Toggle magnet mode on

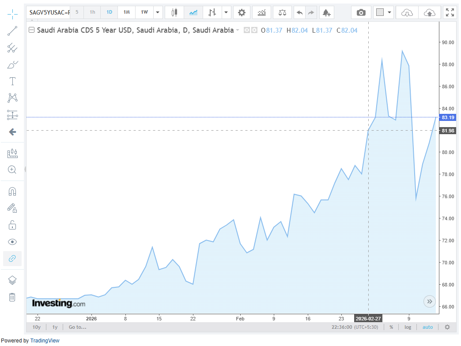tap(12, 192)
